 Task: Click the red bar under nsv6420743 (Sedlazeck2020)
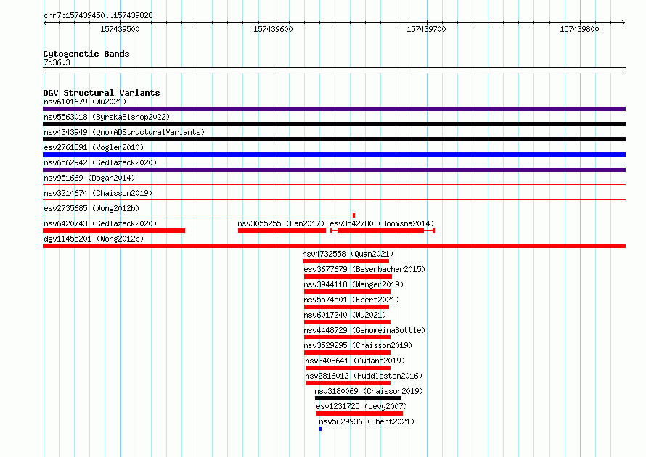(114, 231)
